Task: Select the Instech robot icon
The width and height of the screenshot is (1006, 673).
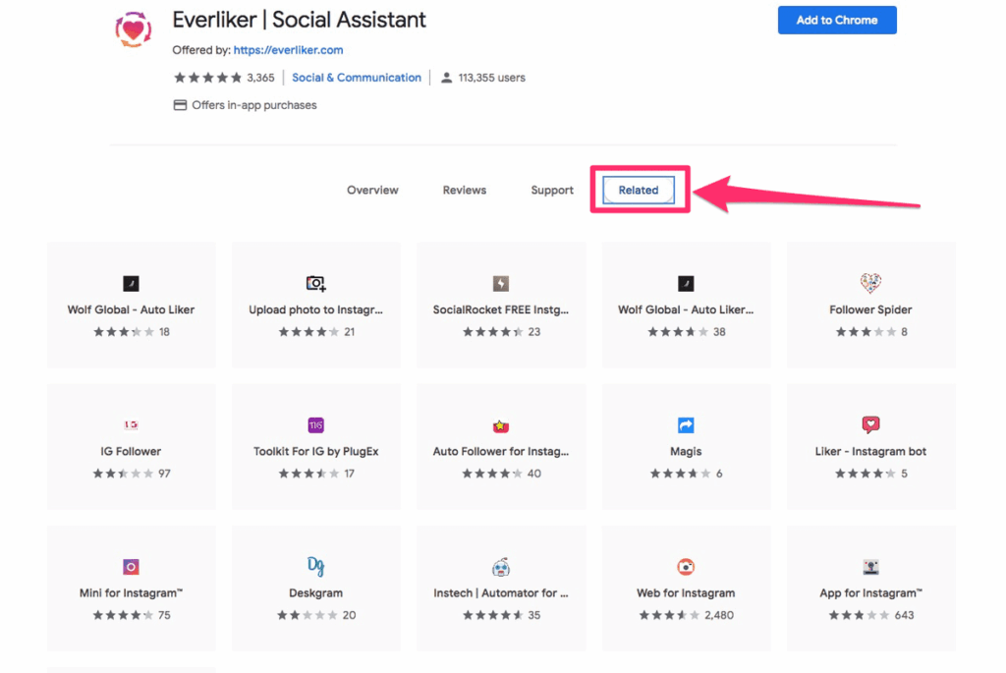Action: pos(501,567)
